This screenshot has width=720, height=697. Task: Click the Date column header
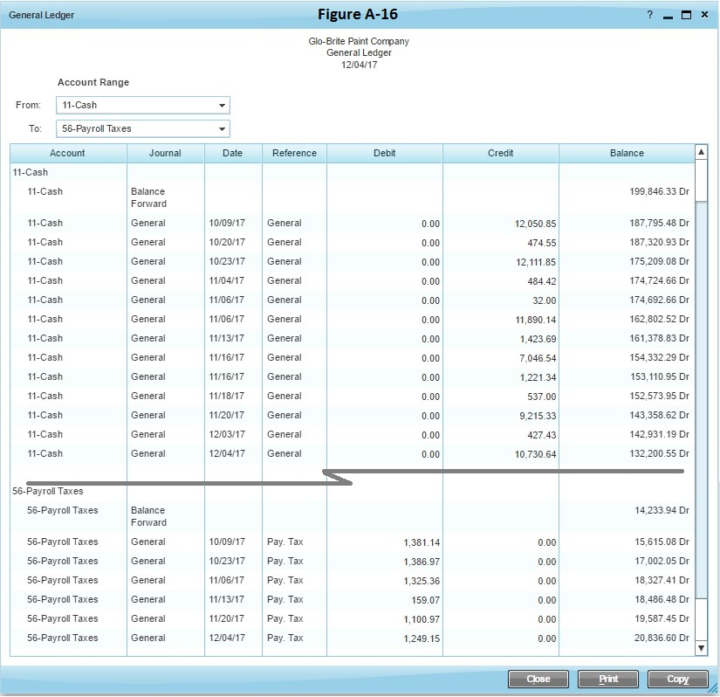232,152
